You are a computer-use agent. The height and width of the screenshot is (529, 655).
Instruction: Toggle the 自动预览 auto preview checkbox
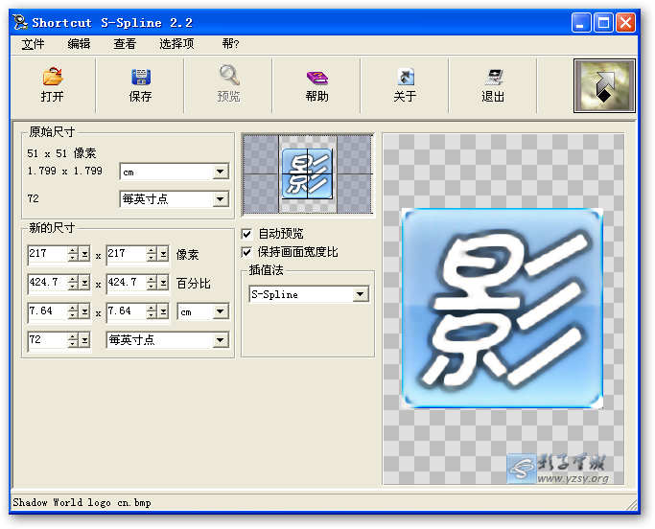point(246,234)
